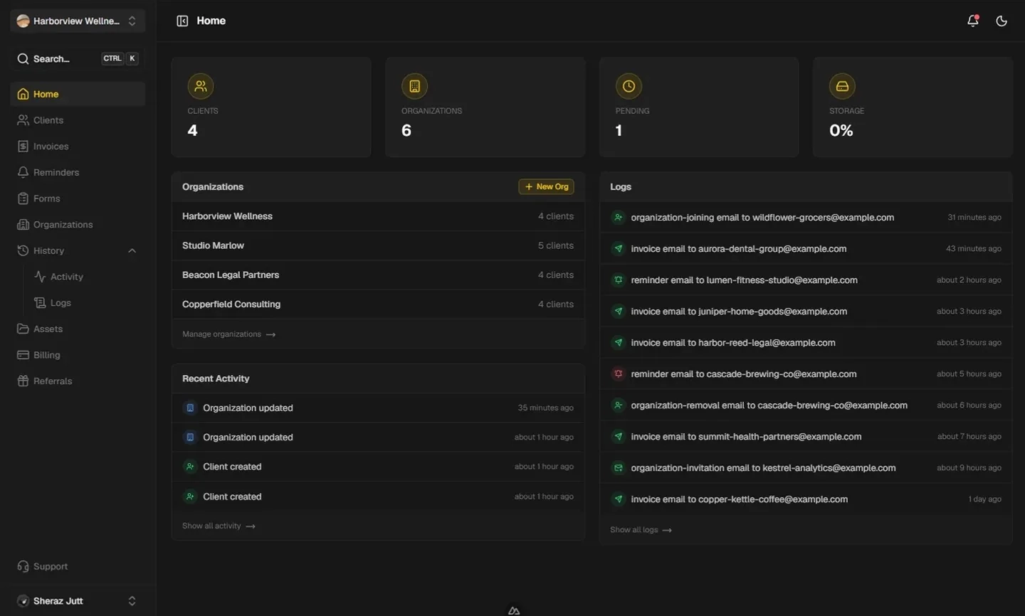Click the Organizations stat card icon
The width and height of the screenshot is (1025, 616).
click(414, 86)
